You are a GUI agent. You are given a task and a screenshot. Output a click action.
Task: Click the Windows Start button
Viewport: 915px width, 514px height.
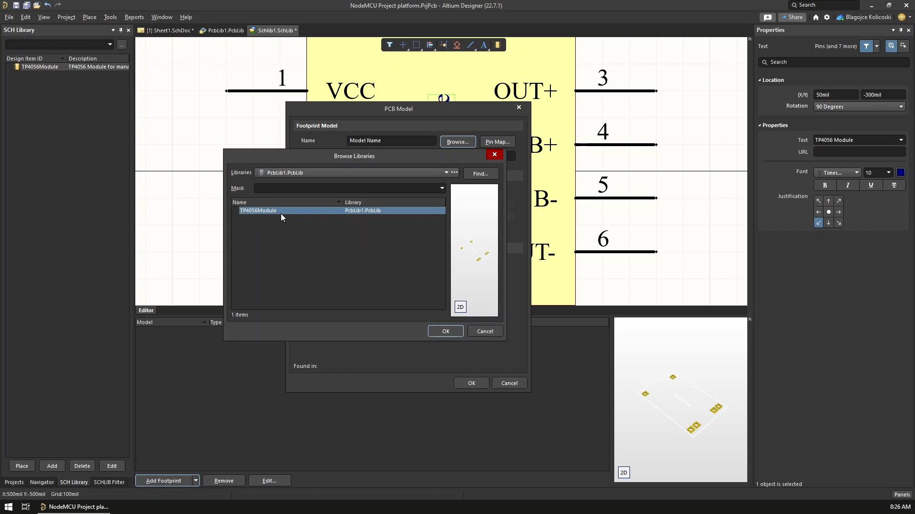[8, 507]
